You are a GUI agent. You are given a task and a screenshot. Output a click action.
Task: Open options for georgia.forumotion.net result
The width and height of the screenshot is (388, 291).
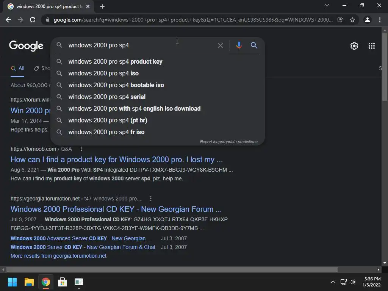click(x=151, y=199)
